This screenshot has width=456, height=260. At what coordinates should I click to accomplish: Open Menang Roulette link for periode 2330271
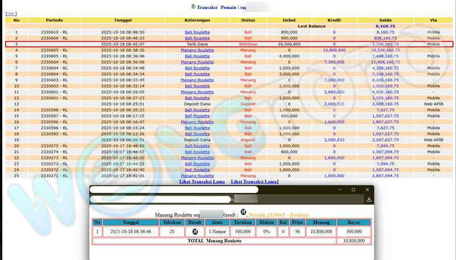coord(197,176)
